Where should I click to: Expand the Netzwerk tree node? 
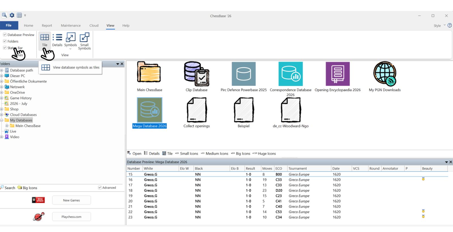[x=2, y=87]
